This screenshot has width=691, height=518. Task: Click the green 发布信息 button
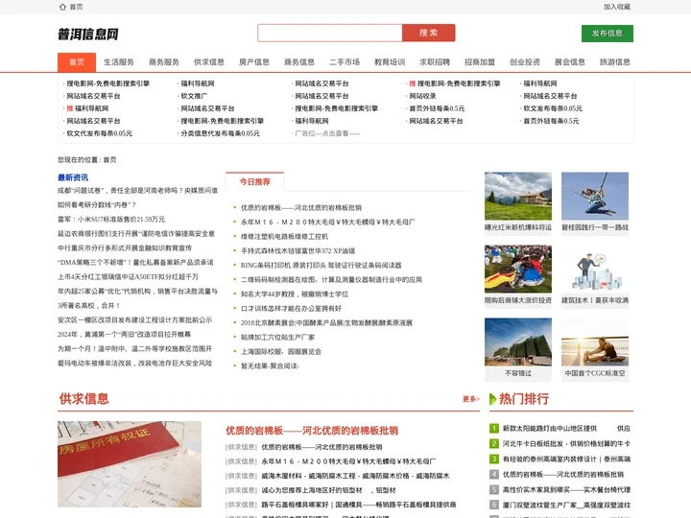(x=608, y=34)
